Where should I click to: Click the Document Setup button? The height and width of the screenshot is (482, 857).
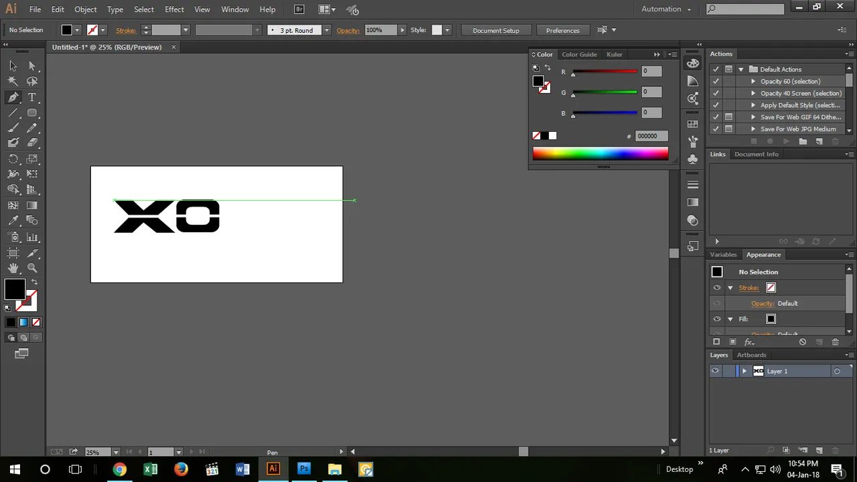pos(495,30)
